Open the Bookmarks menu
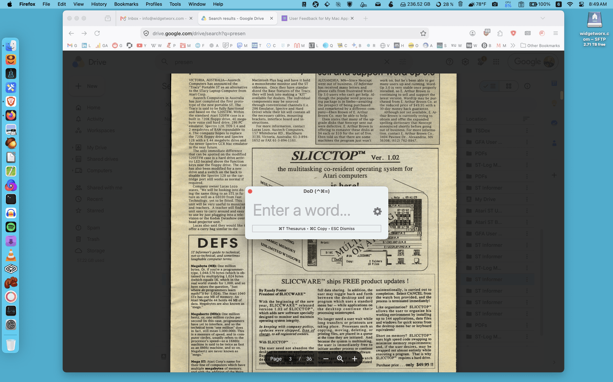This screenshot has height=382, width=613. [x=126, y=4]
